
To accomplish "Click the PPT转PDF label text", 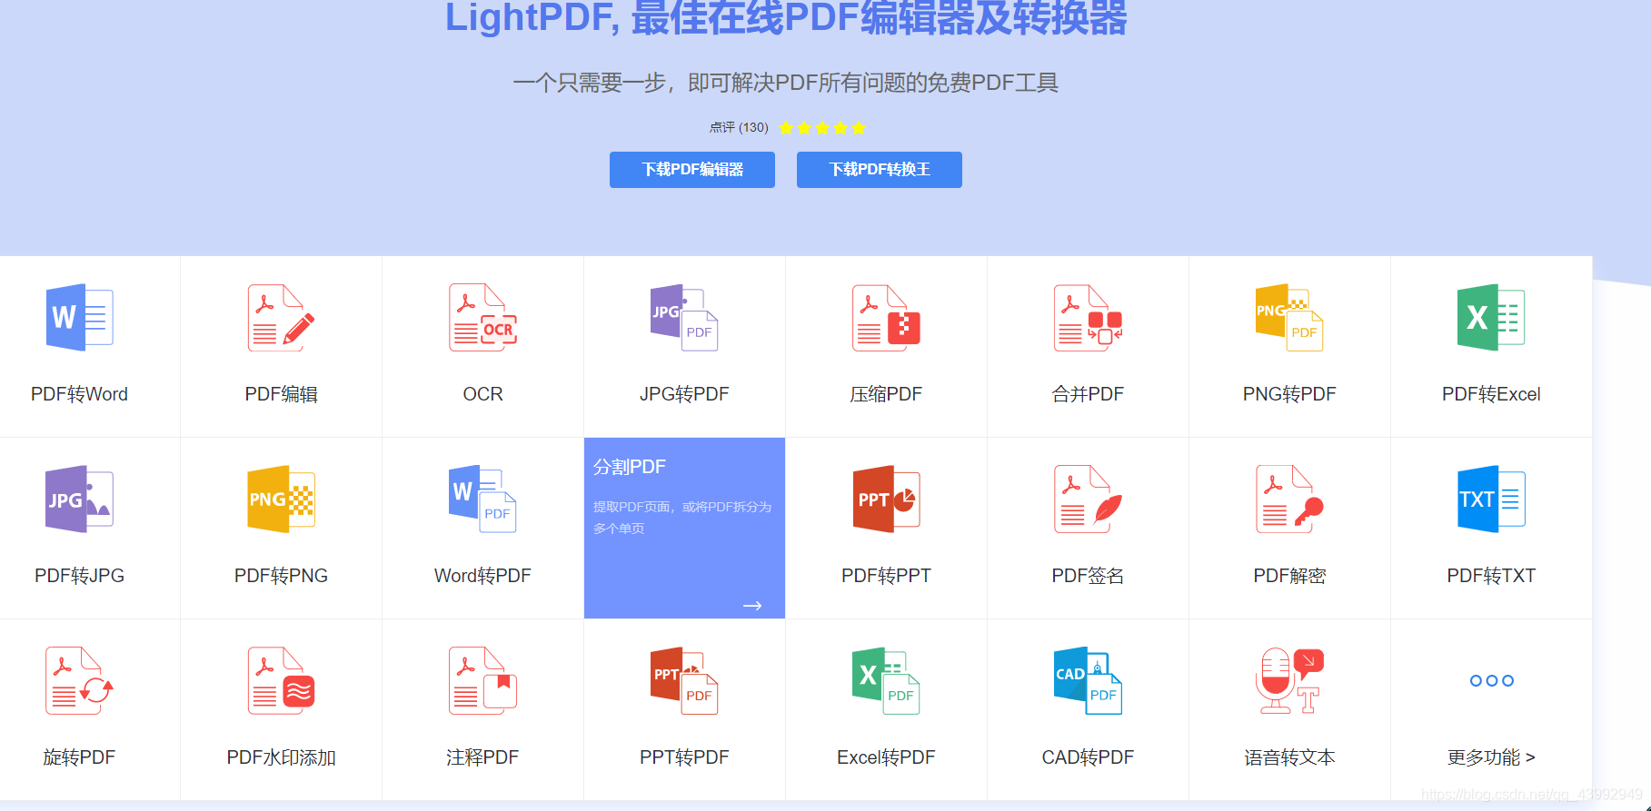I will click(684, 757).
